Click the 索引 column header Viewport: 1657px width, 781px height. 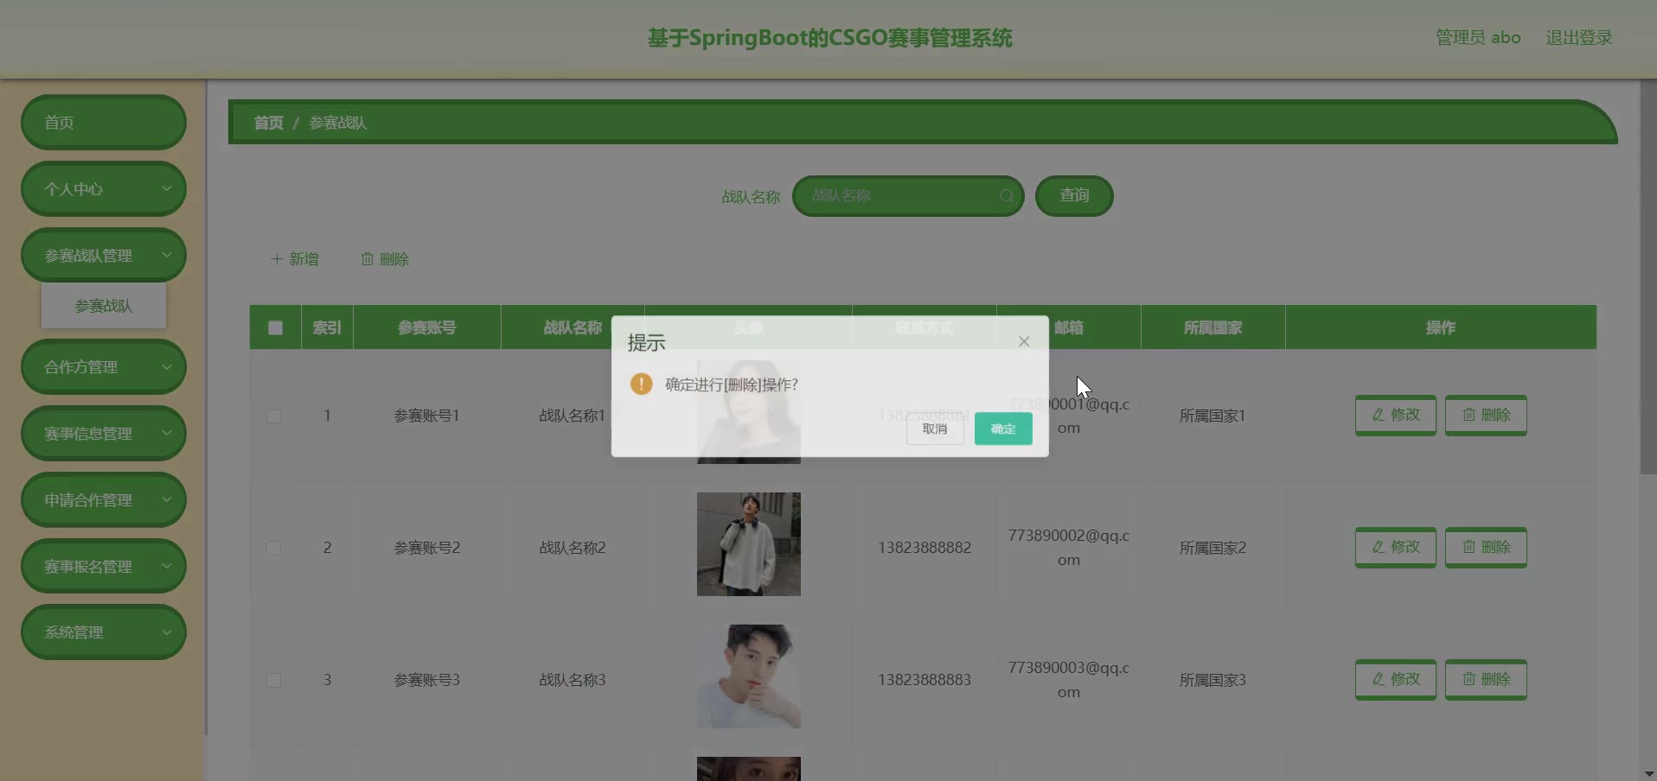[327, 327]
